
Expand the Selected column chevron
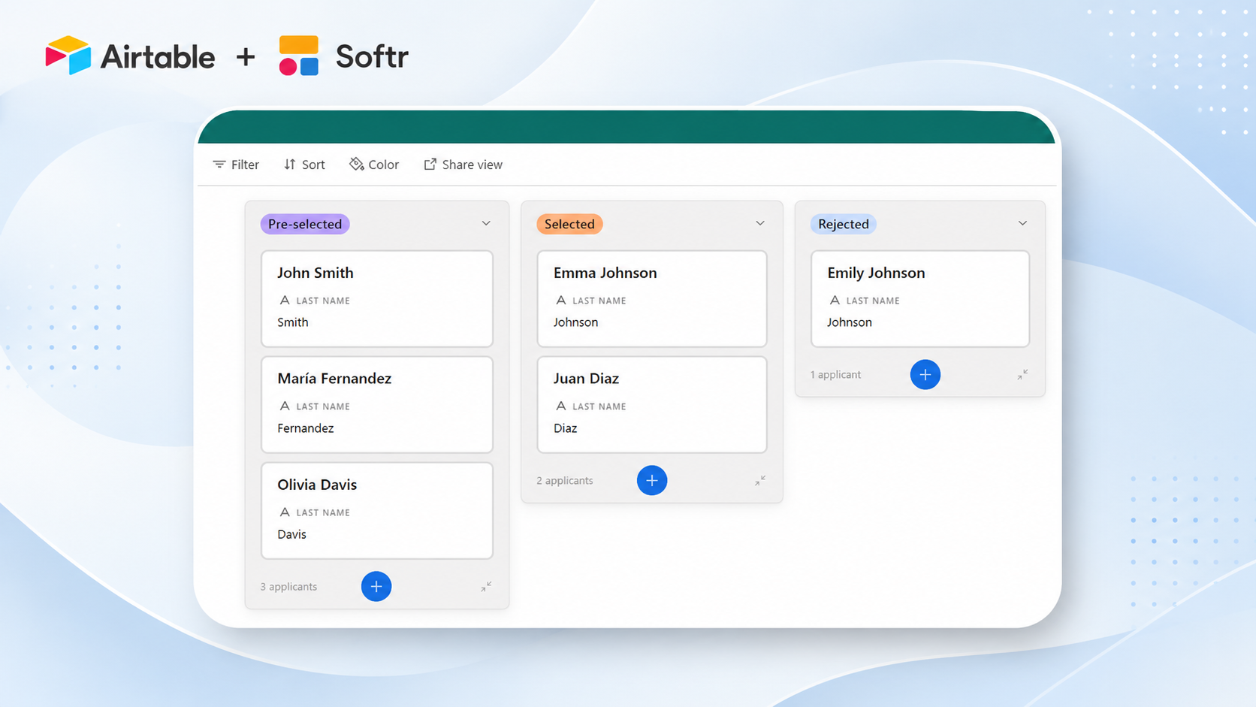point(760,224)
